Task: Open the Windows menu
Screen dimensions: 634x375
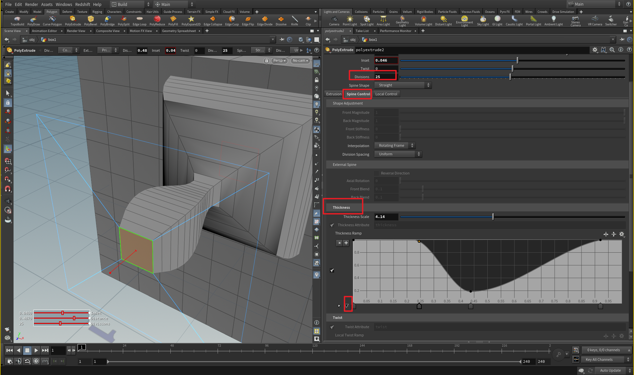Action: [64, 4]
